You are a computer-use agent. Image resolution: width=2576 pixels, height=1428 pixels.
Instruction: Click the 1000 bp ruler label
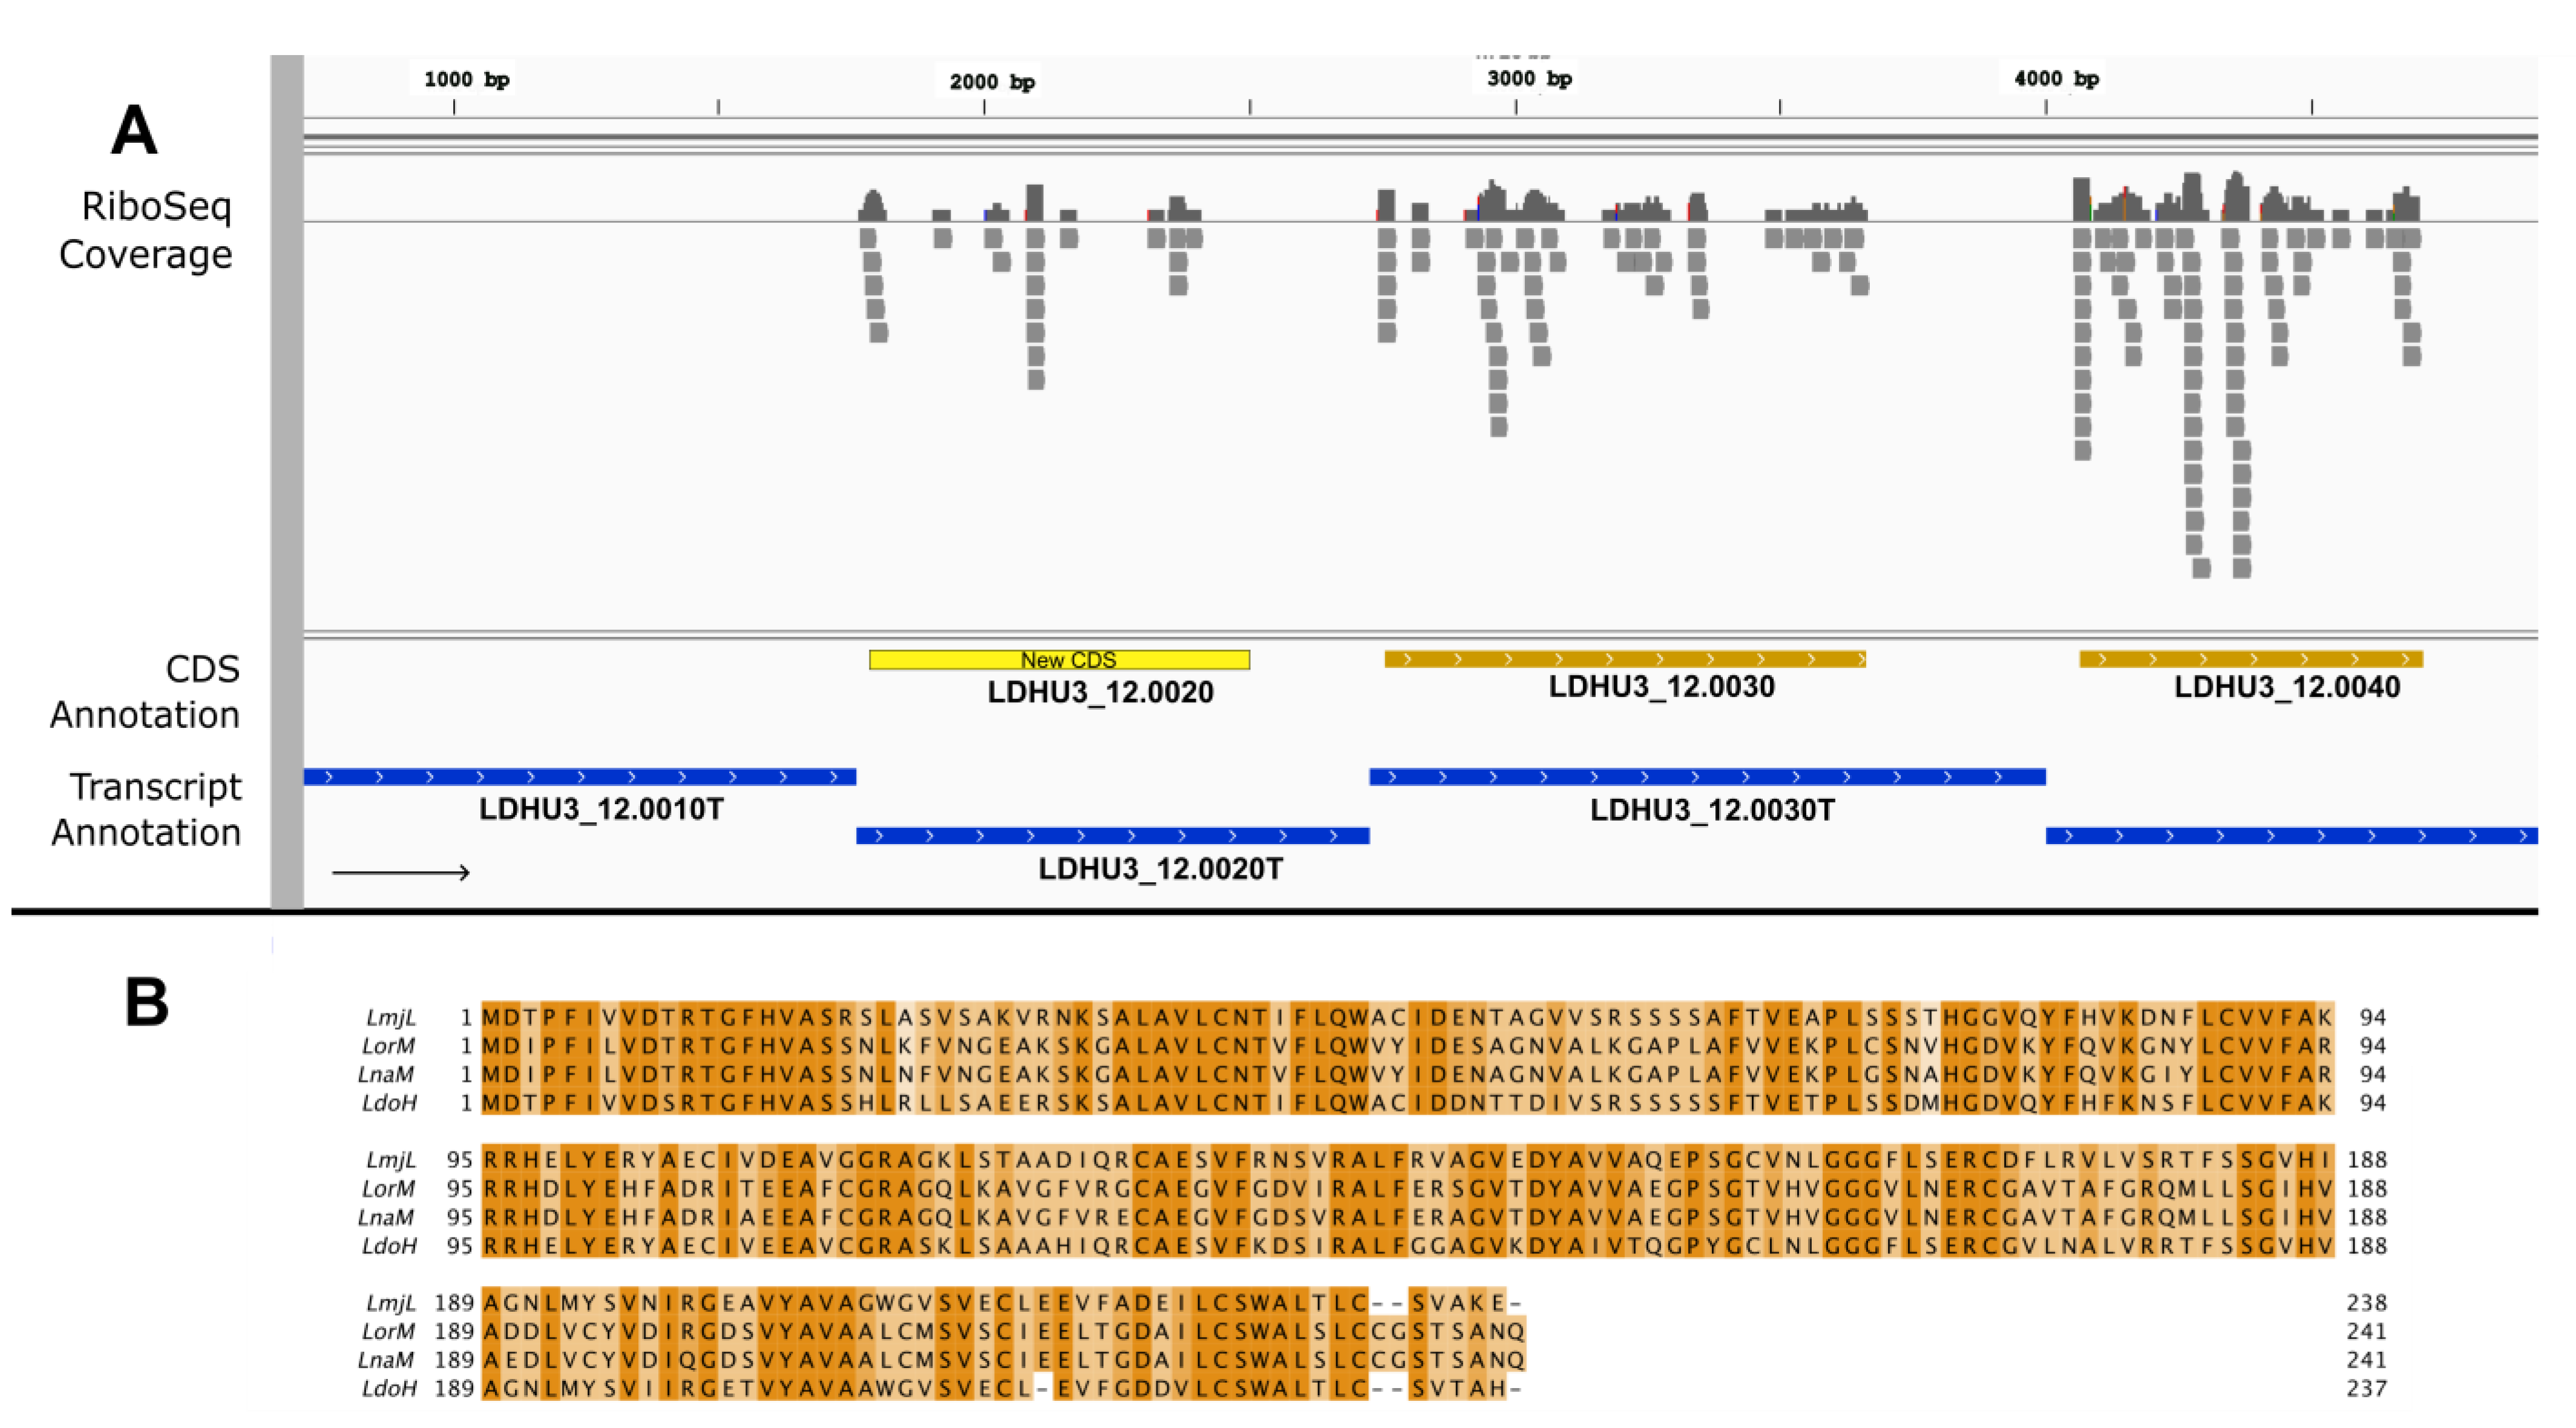[466, 79]
